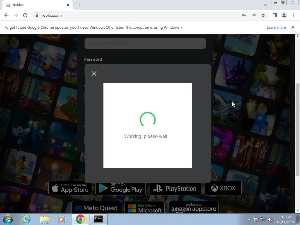
Task: Launch Internet Explorer from taskbar
Action: (26, 219)
